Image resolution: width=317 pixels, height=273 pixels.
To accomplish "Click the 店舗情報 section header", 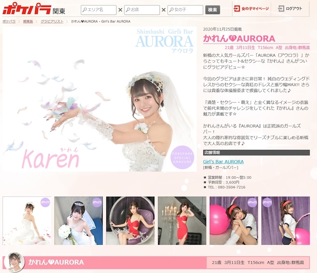I will click(256, 153).
